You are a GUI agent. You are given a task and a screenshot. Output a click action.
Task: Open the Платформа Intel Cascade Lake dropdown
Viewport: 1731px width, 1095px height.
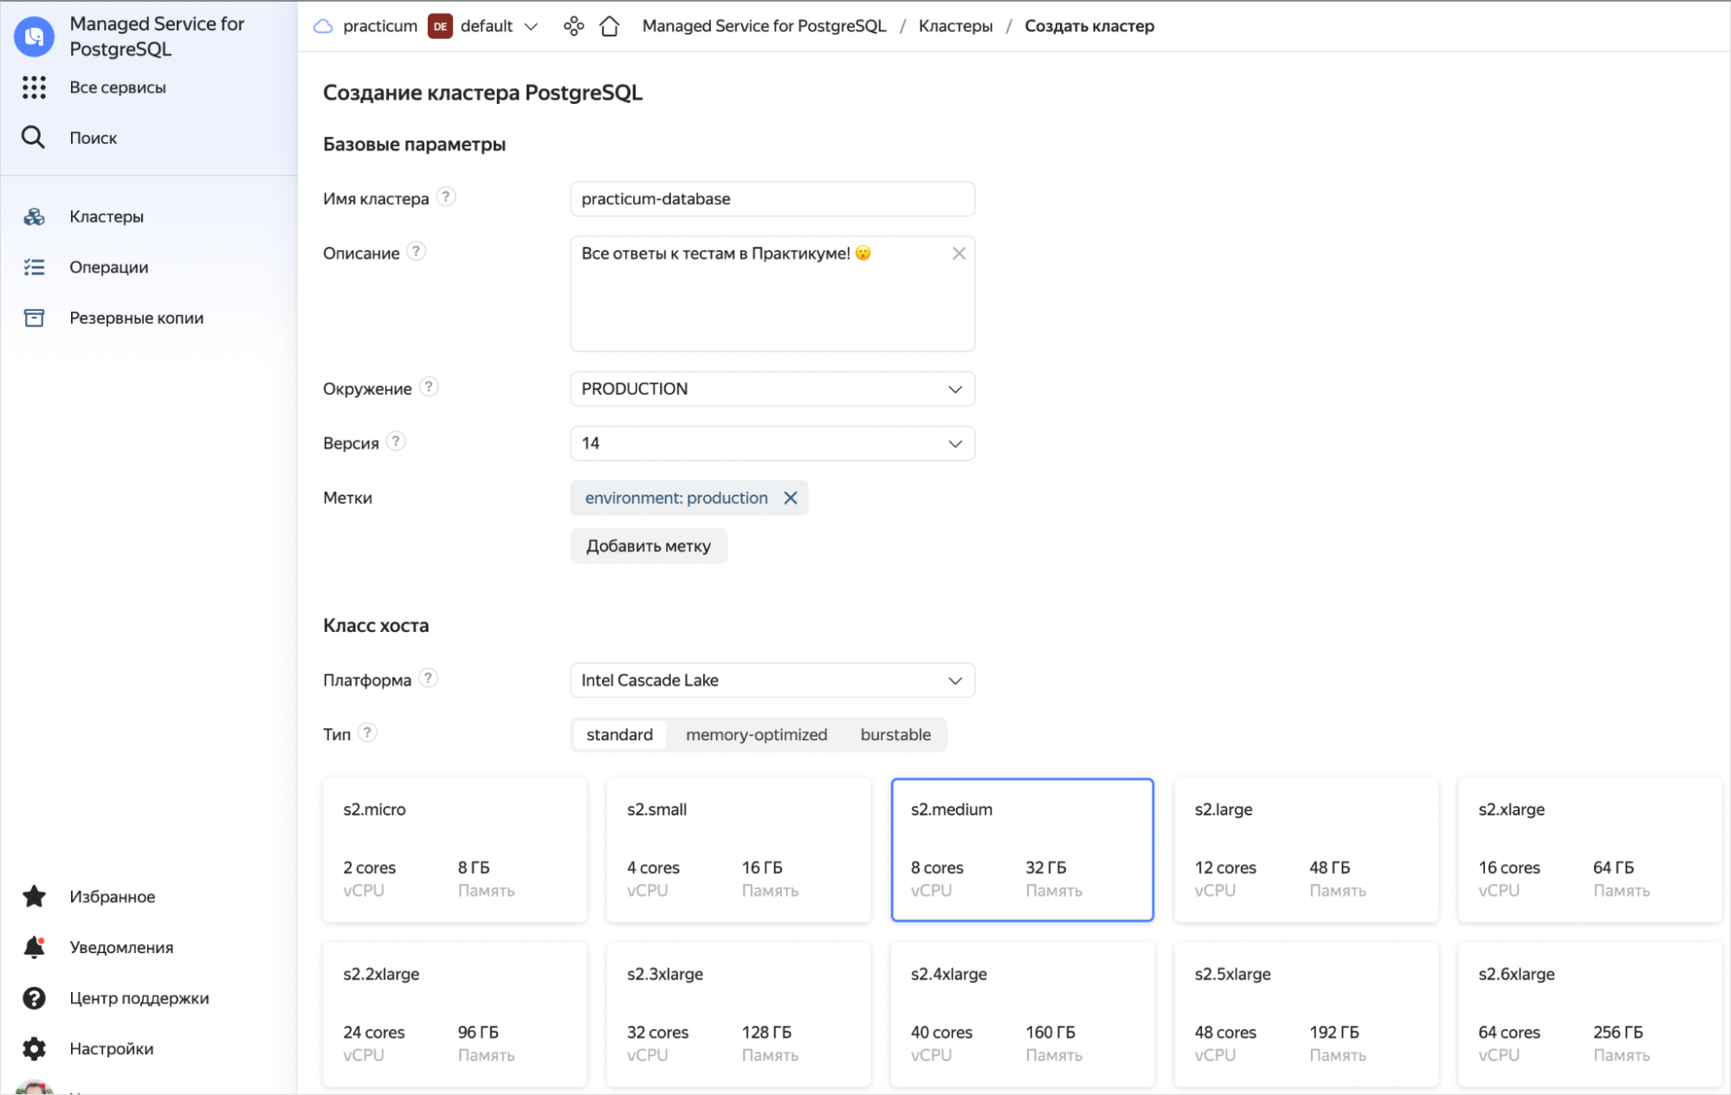[x=772, y=680]
